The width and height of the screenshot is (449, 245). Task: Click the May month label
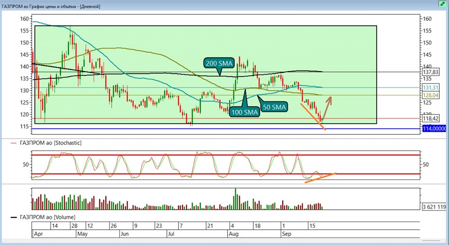tap(83, 234)
